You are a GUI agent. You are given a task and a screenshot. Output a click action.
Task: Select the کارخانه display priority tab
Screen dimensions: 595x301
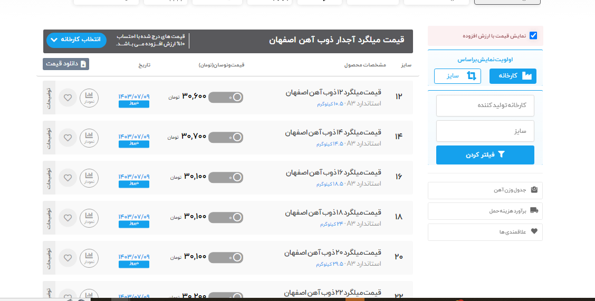tap(513, 76)
